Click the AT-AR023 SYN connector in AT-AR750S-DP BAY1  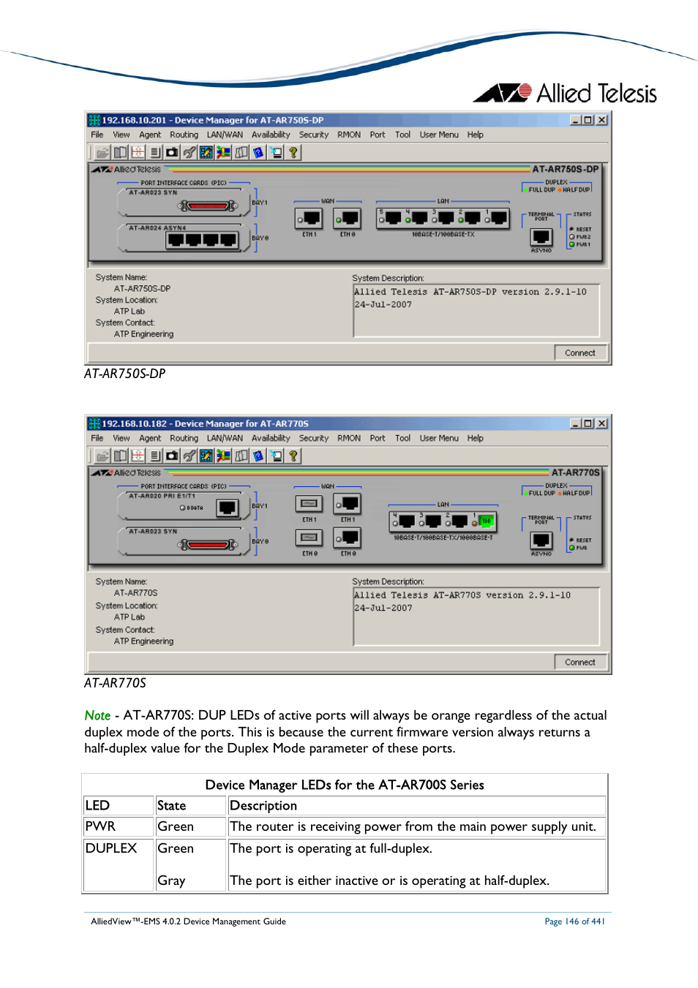[208, 206]
